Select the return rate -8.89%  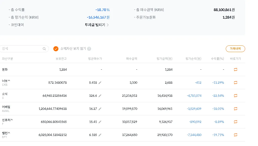coord(219,122)
